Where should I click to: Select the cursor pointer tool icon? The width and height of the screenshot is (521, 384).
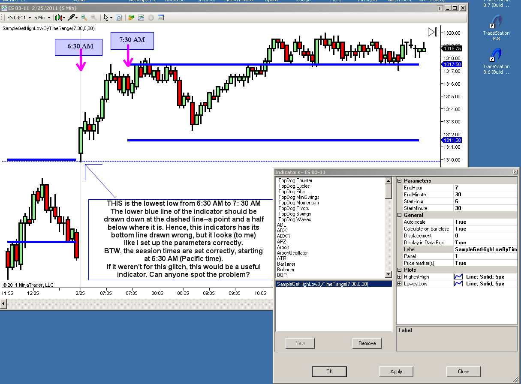(106, 18)
